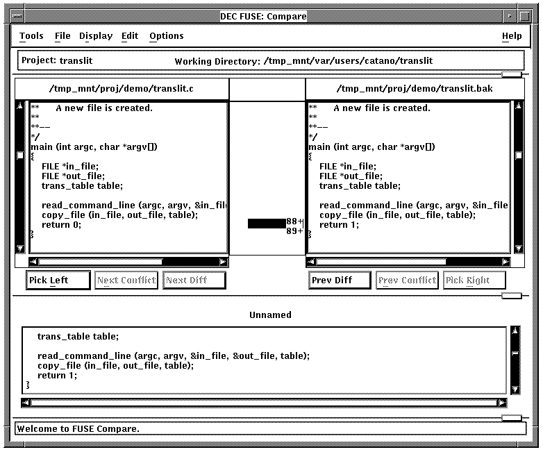Click up arrow of translit.bak vertical scrollbar
Viewport: 543px width, 452px height.
pyautogui.click(x=518, y=107)
